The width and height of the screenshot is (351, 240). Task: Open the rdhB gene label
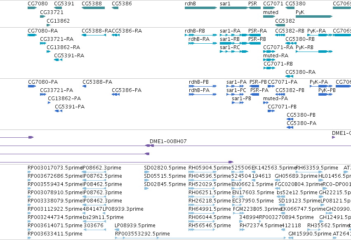[x=190, y=4]
